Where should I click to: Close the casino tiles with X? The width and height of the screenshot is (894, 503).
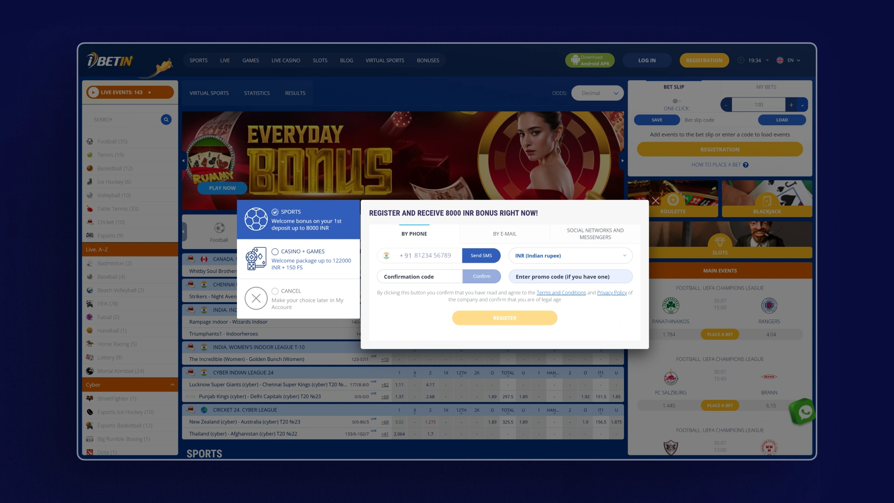pyautogui.click(x=656, y=201)
